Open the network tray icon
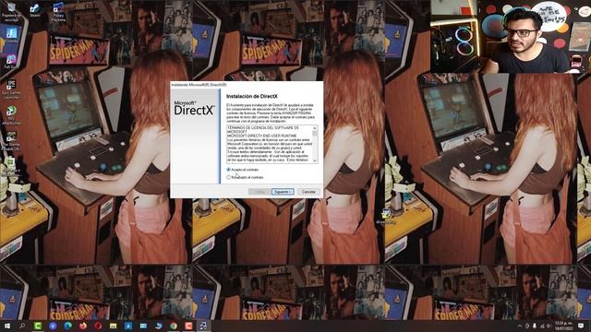 [542, 326]
